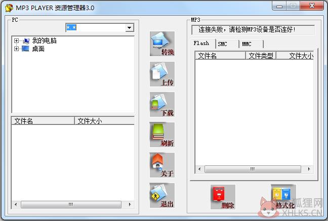
Task: Click the 我的电脑 computer icon
Action: (26, 41)
